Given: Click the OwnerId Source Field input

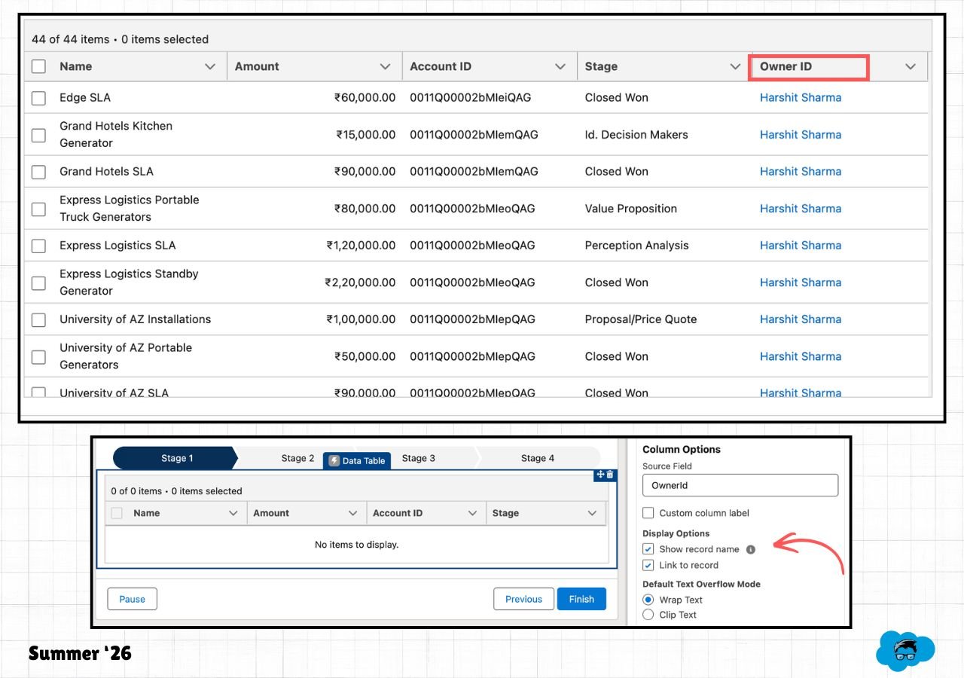Looking at the screenshot, I should (x=739, y=485).
